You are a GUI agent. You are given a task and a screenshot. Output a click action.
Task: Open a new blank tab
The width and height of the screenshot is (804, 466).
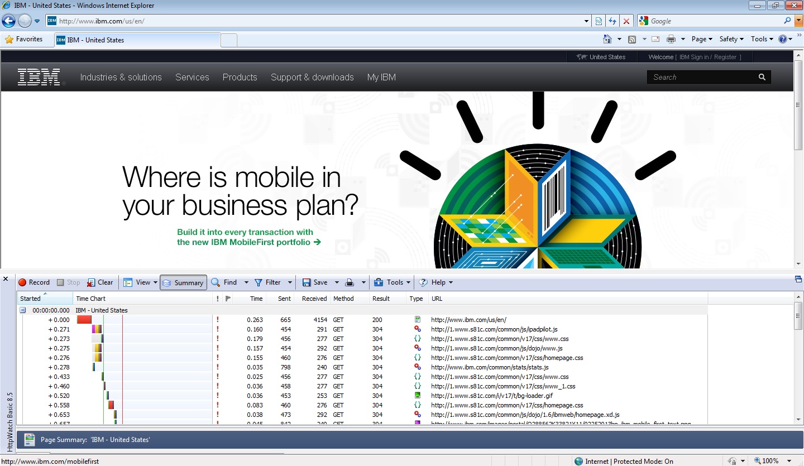click(229, 40)
